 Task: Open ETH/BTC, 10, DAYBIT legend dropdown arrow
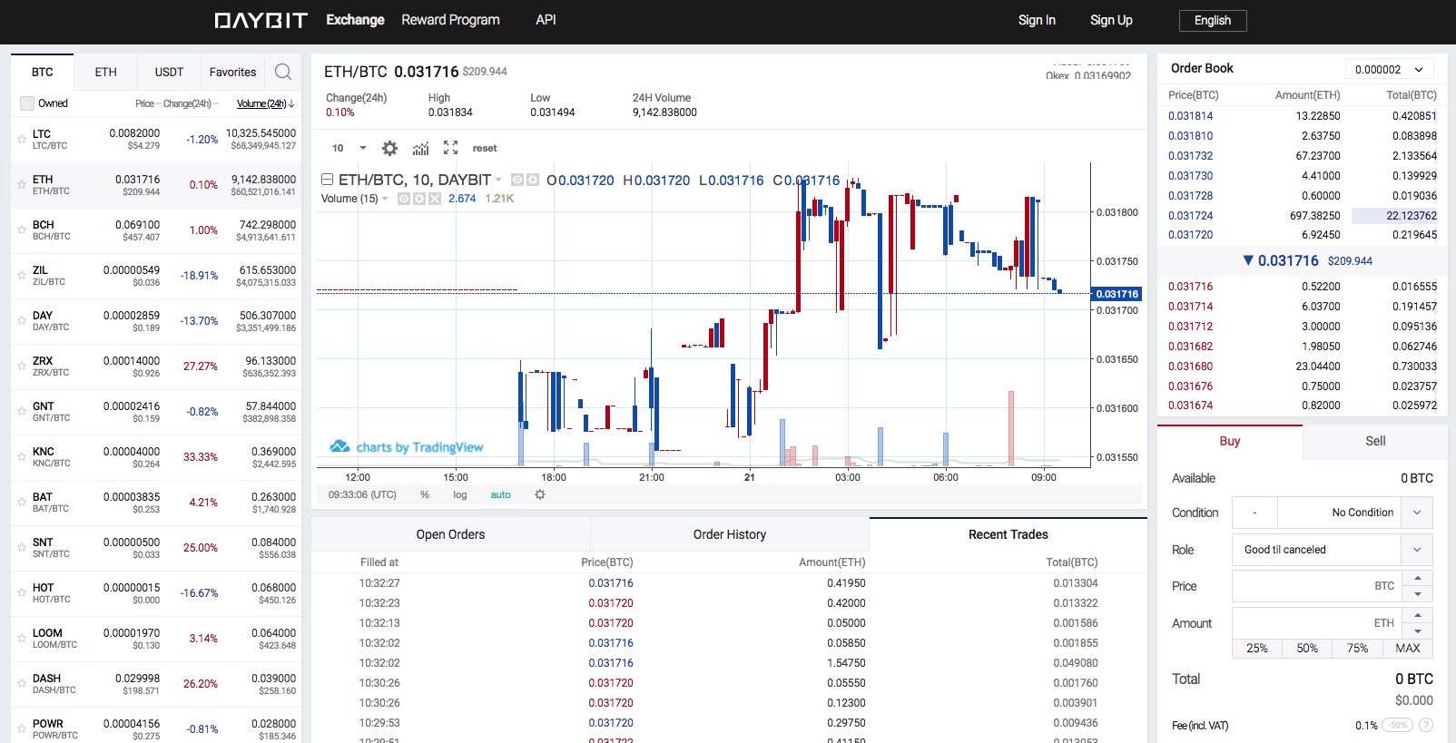498,181
